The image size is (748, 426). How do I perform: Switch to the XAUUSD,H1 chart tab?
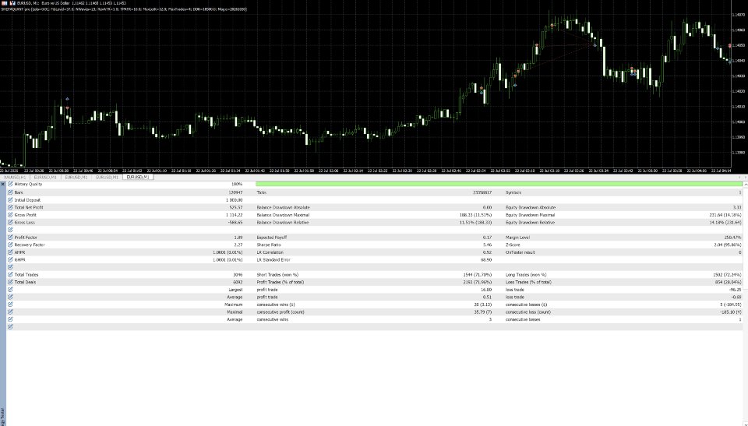[15, 177]
